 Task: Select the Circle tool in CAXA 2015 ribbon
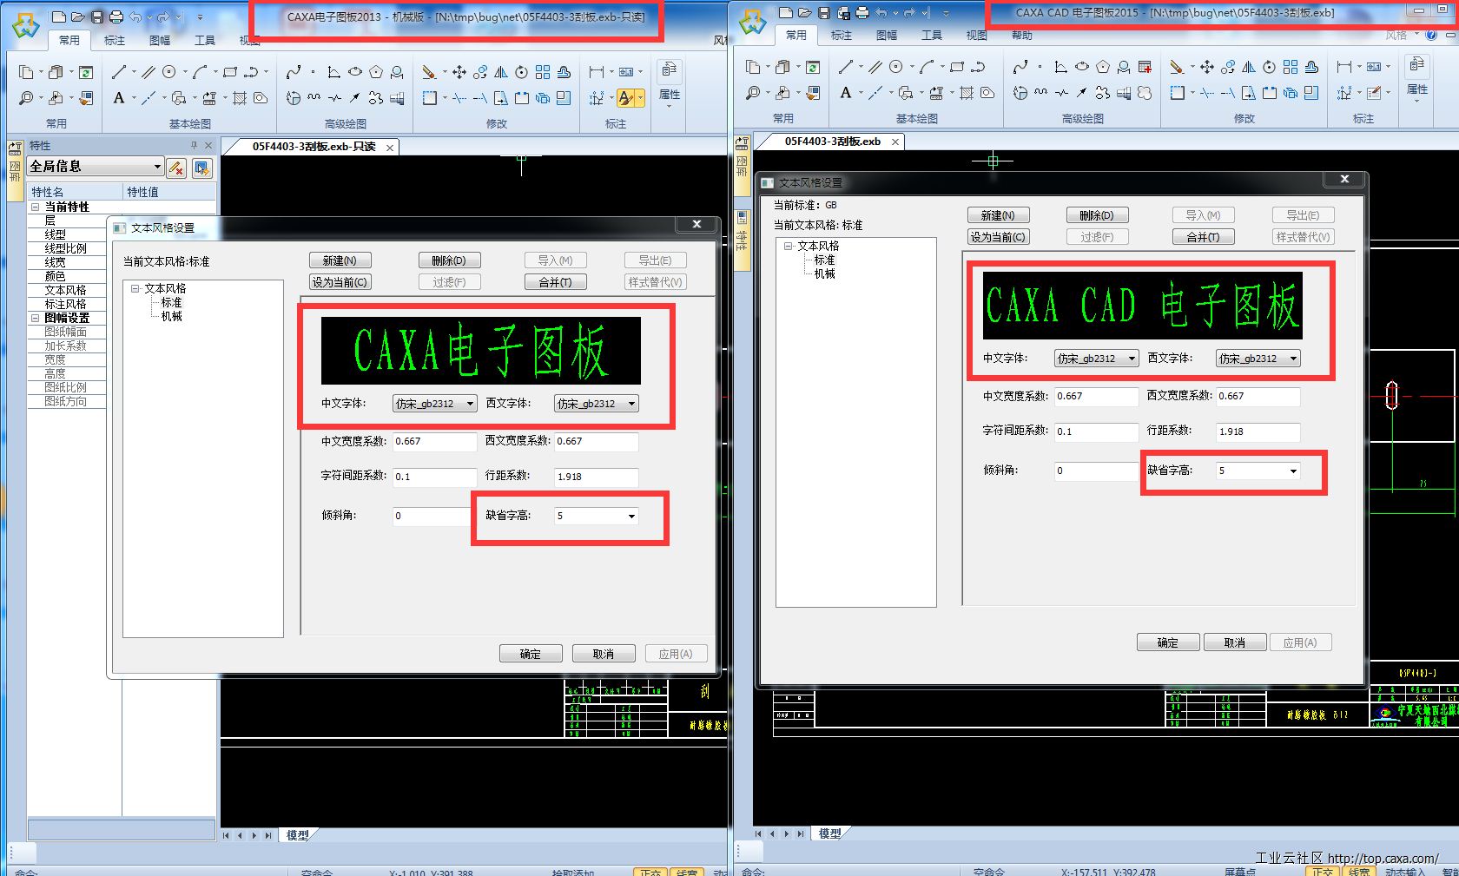(x=895, y=67)
